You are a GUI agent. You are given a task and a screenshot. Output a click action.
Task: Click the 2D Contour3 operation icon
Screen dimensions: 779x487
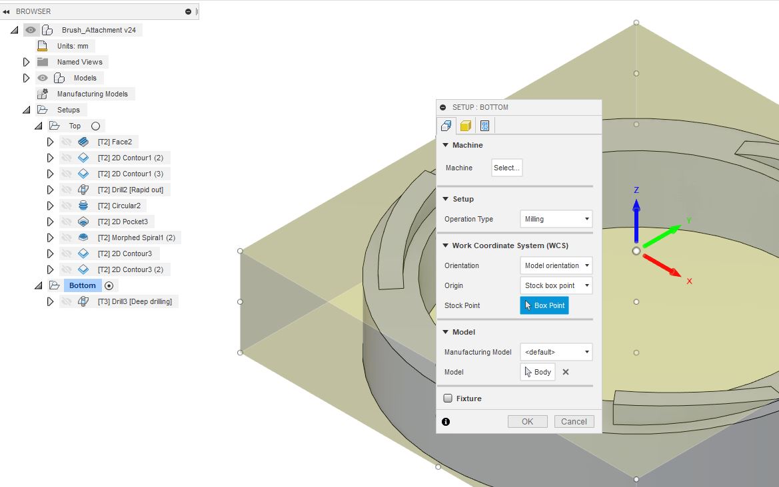point(83,253)
